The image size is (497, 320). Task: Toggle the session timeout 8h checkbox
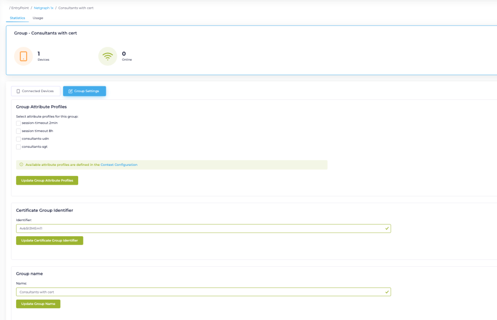(x=18, y=131)
